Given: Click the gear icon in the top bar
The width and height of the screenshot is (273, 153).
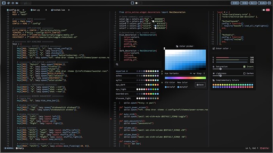Looking at the screenshot, I should pyautogui.click(x=13, y=3).
